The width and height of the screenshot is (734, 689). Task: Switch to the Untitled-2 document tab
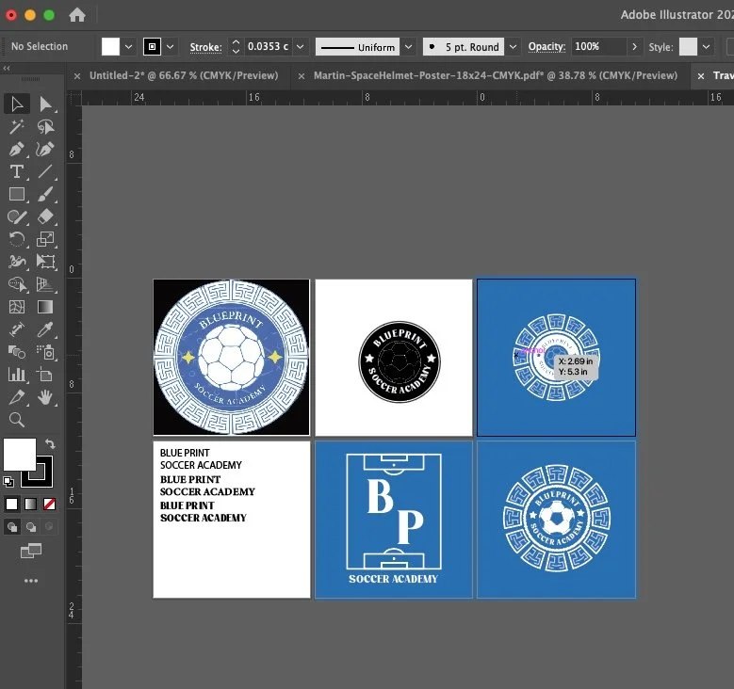(184, 75)
